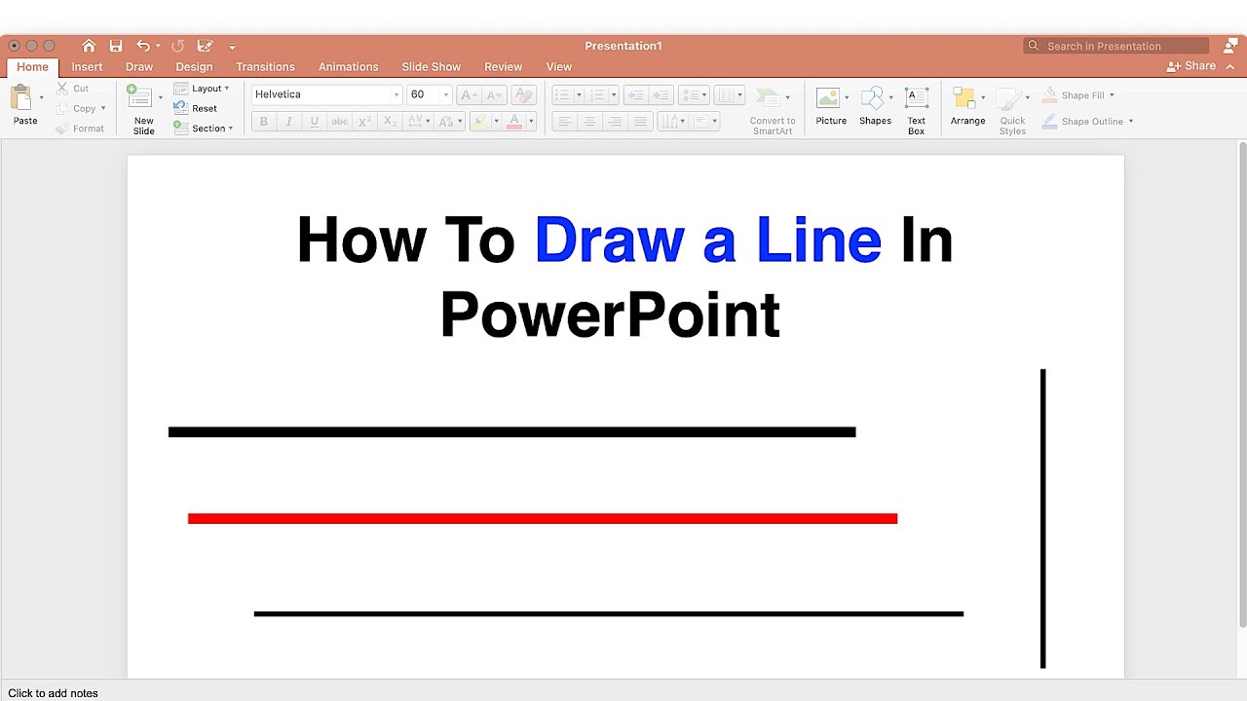Open the font color dropdown arrow
The width and height of the screenshot is (1247, 701).
click(x=531, y=122)
